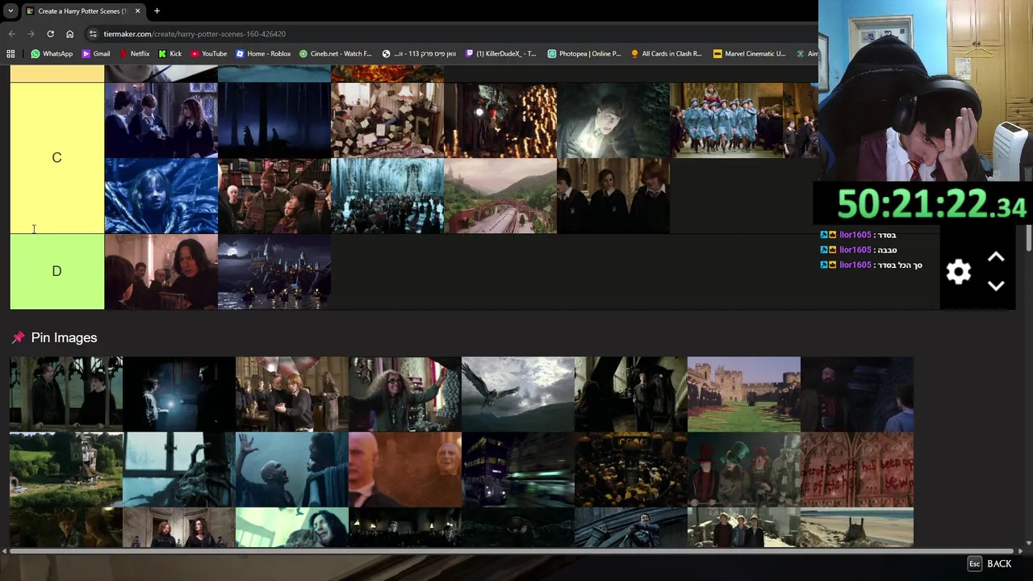Select Snape image in D tier
Screen dimensions: 1033x581
161,271
